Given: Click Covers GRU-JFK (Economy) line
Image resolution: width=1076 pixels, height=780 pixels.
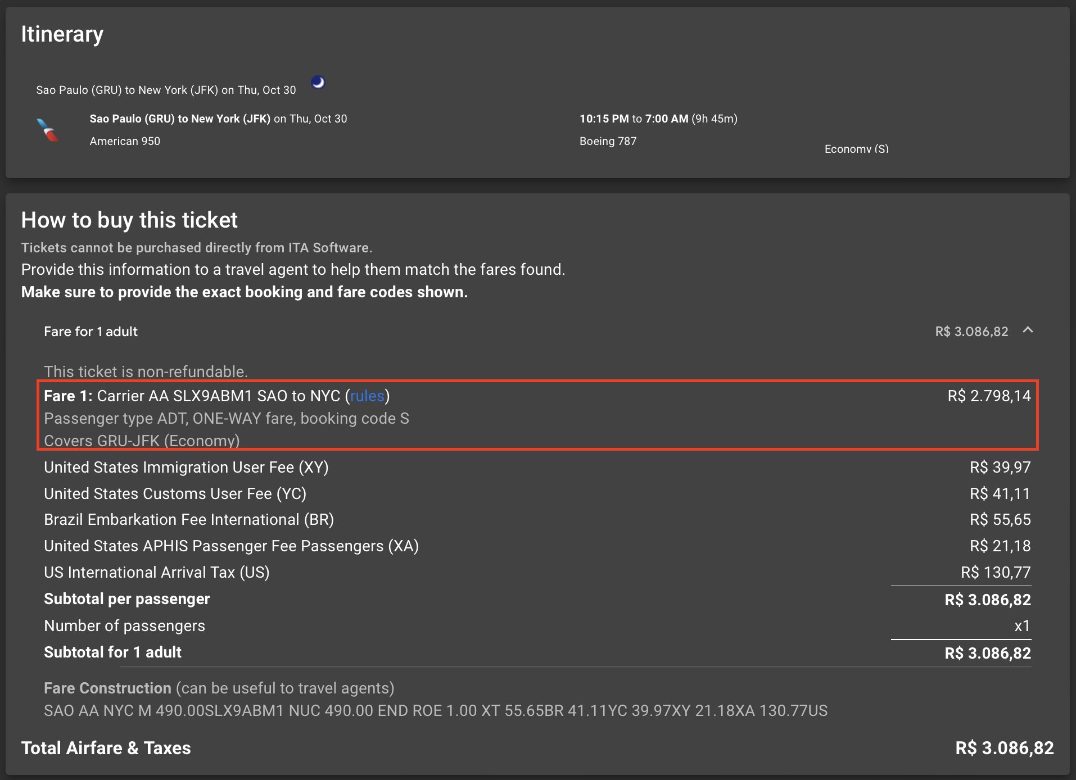Looking at the screenshot, I should click(x=142, y=441).
